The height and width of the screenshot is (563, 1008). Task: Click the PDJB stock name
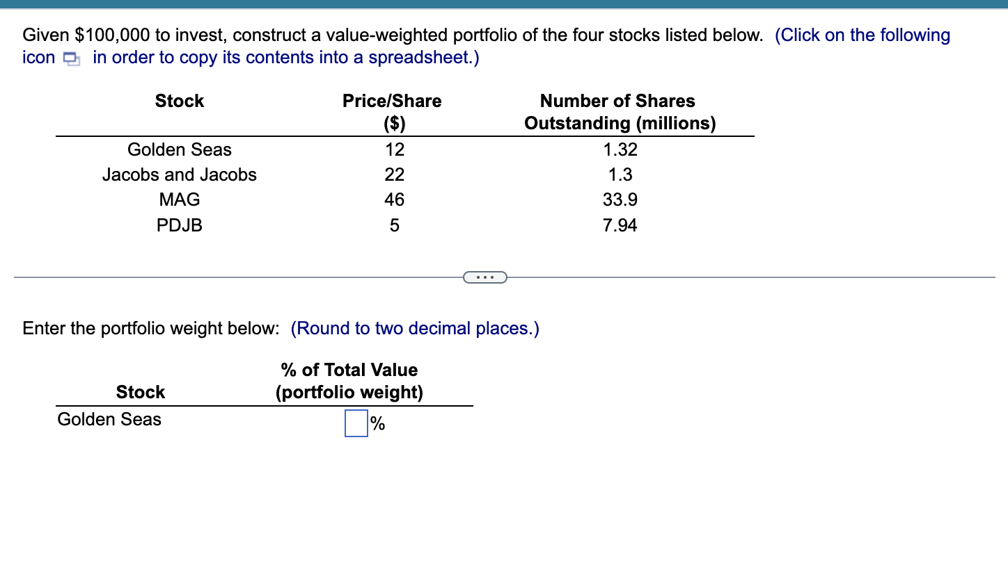180,225
